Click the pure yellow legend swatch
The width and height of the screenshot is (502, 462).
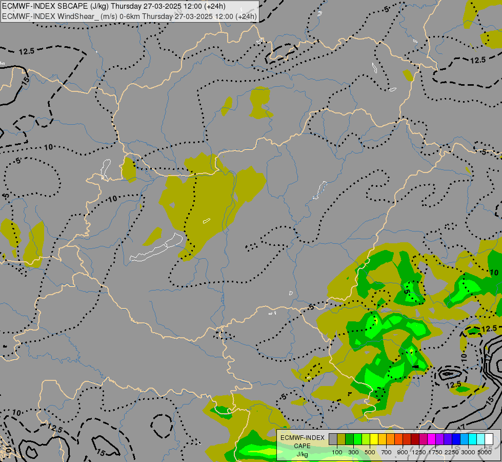374,439
